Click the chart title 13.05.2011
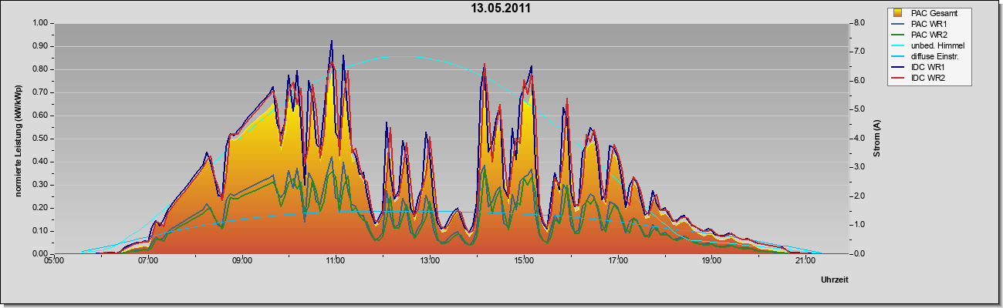Viewport: 1003px width, 308px height. 501,8
